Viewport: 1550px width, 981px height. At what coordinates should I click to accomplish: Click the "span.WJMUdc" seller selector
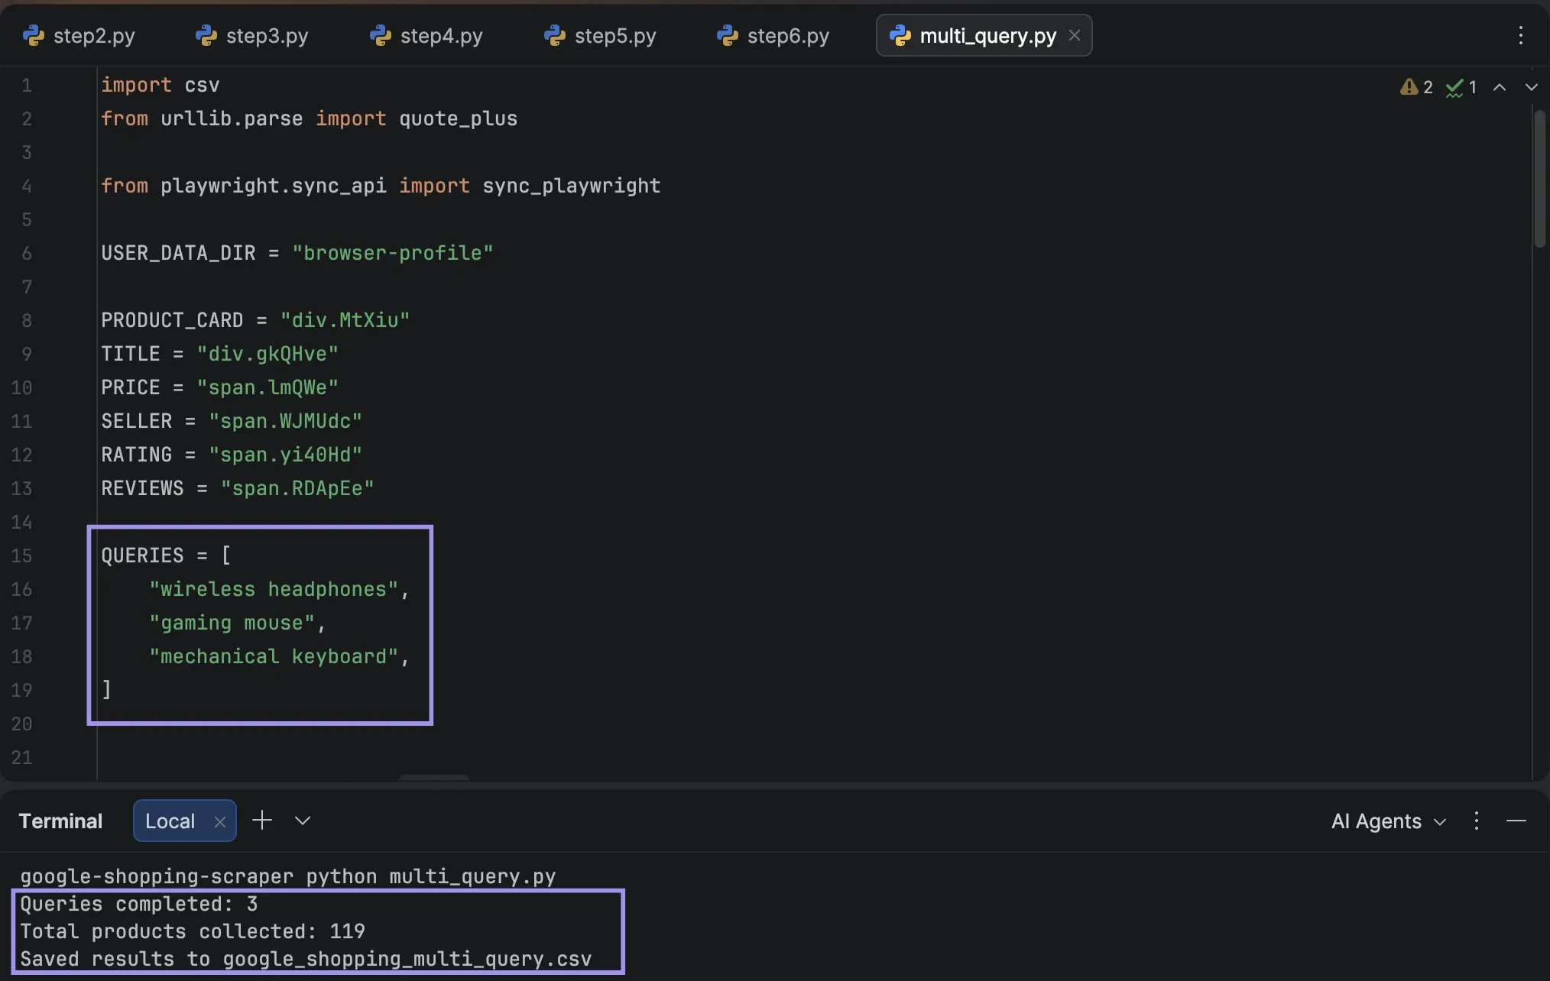[x=285, y=421]
